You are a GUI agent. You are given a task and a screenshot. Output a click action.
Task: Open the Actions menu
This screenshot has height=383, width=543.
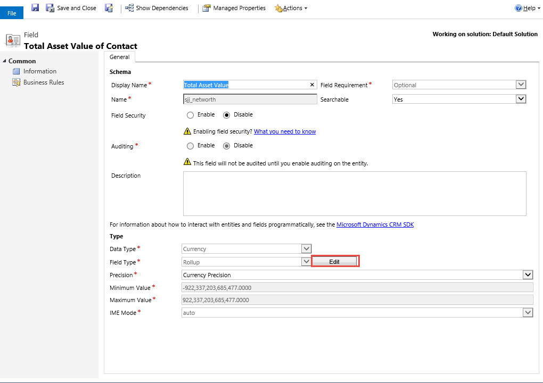[291, 8]
